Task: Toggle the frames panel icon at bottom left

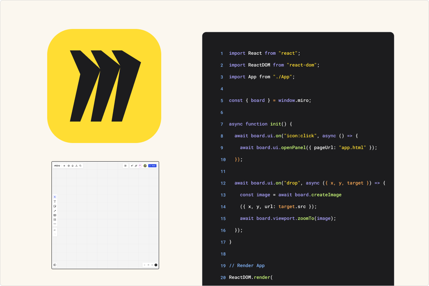Action: [x=55, y=265]
